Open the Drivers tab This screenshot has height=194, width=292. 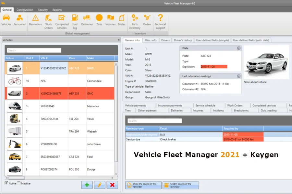tap(165, 40)
